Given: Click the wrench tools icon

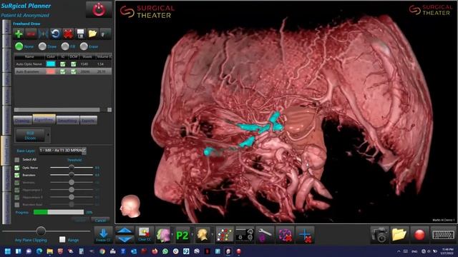Looking at the screenshot, I should pyautogui.click(x=265, y=235).
